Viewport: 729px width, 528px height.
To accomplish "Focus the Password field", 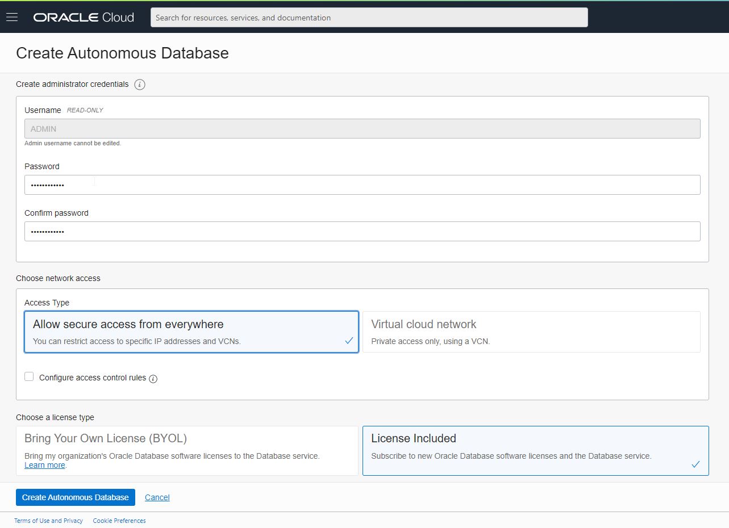I will pos(362,185).
